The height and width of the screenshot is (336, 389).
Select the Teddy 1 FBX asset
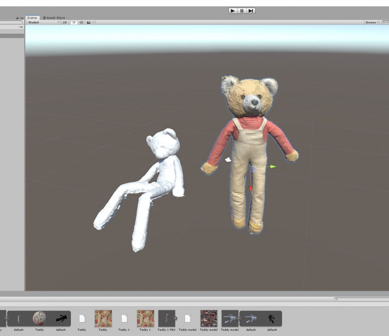pos(166,319)
